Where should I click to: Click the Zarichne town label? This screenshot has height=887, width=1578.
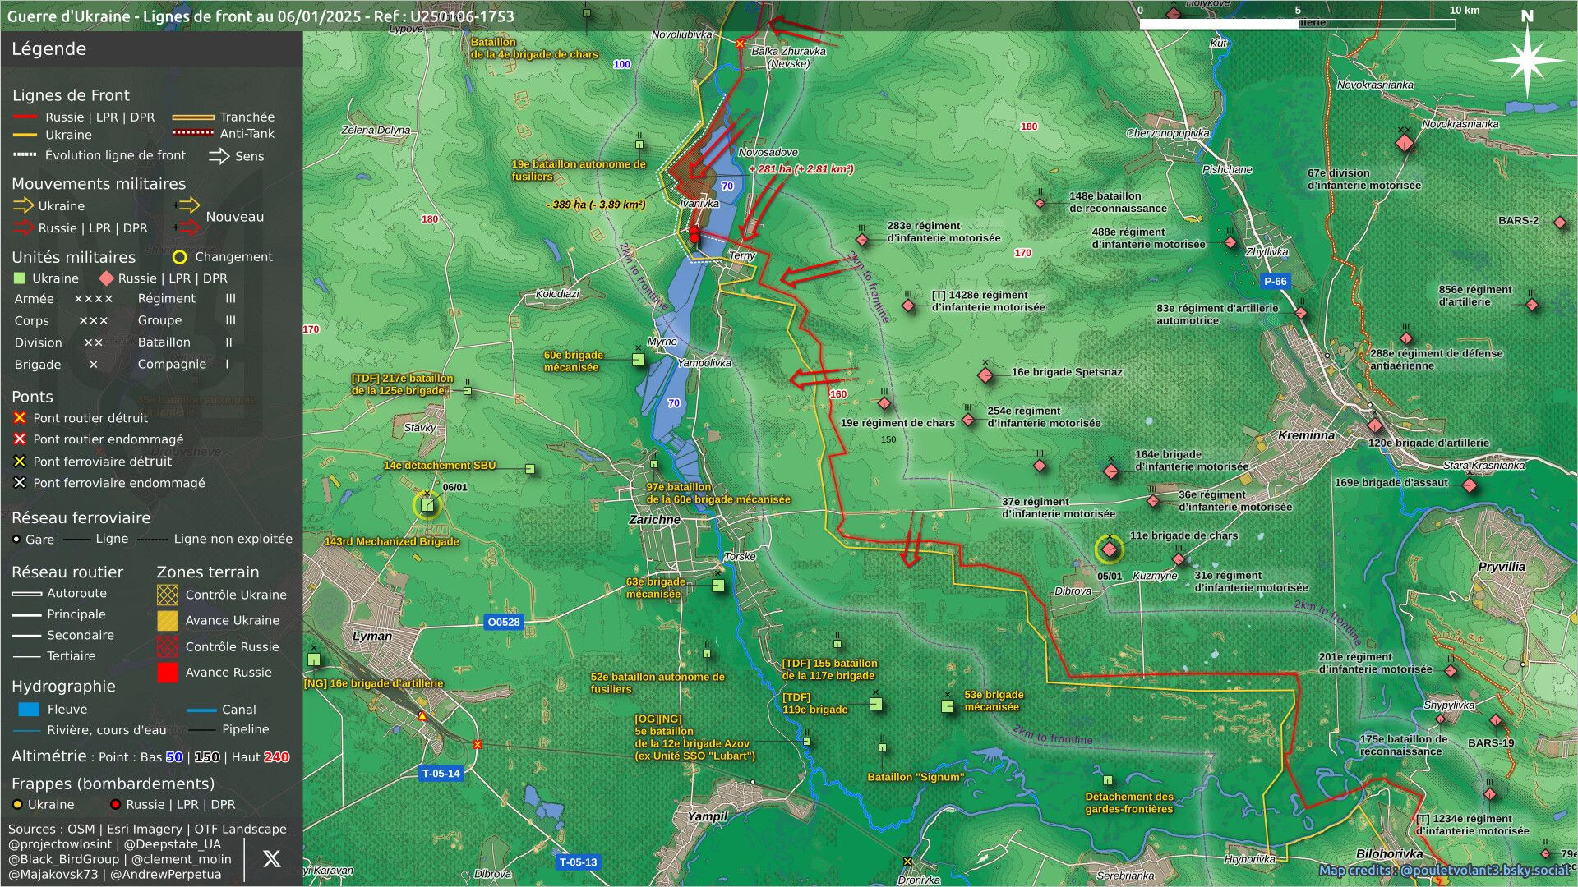pyautogui.click(x=654, y=519)
